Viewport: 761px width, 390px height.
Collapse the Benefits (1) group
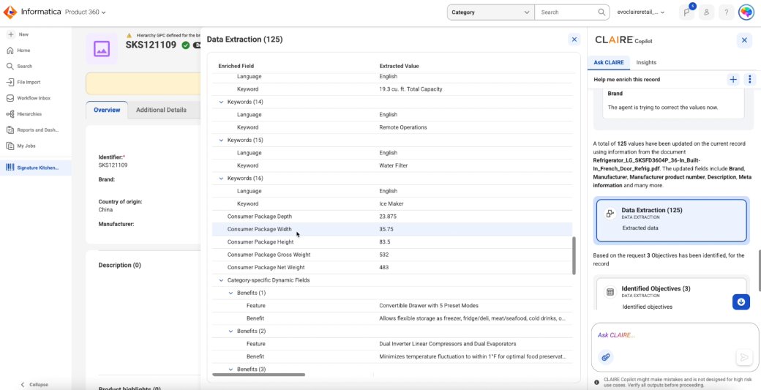(231, 293)
